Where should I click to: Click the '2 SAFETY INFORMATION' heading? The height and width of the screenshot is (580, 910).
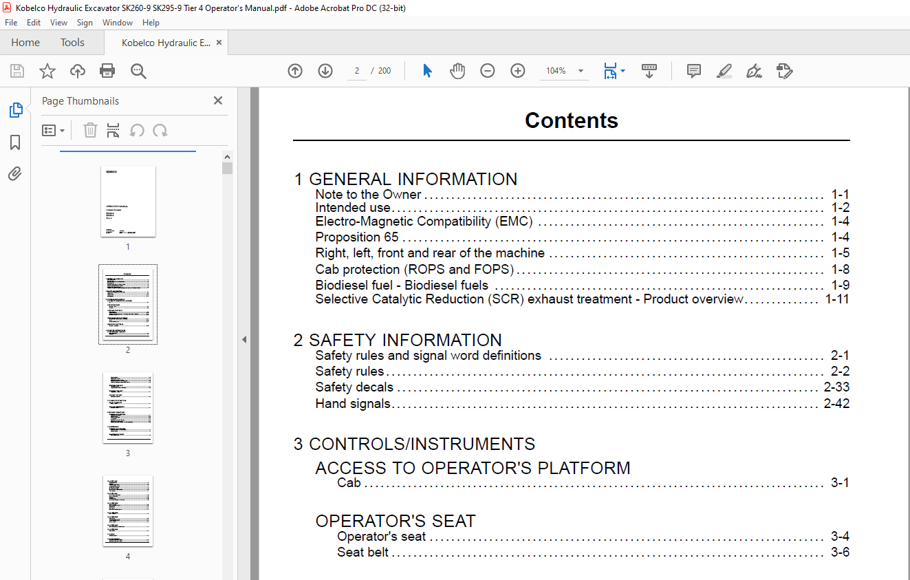pyautogui.click(x=398, y=341)
